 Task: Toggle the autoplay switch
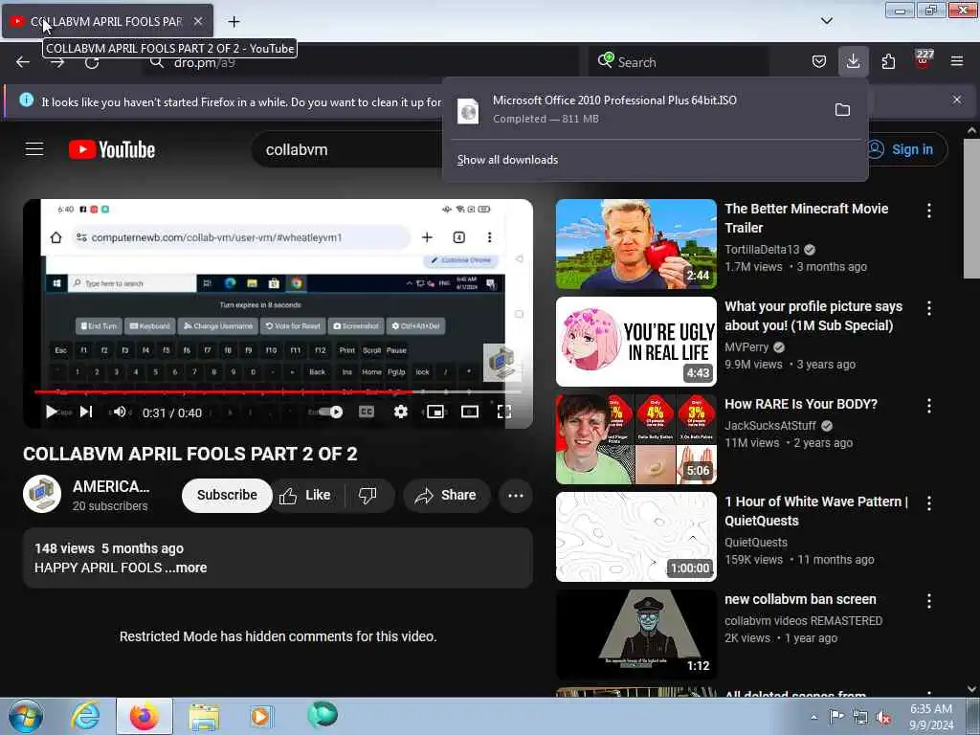point(330,412)
